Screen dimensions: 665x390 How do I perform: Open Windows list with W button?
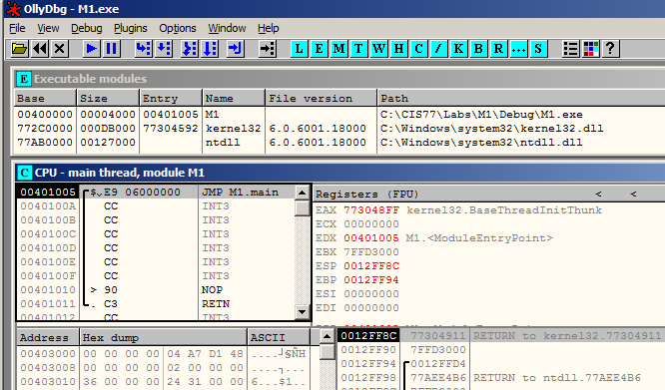click(x=378, y=49)
